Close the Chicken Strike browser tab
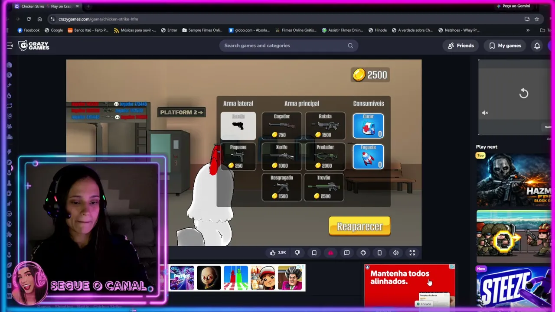Screen dimensions: 555x312 (x=77, y=6)
